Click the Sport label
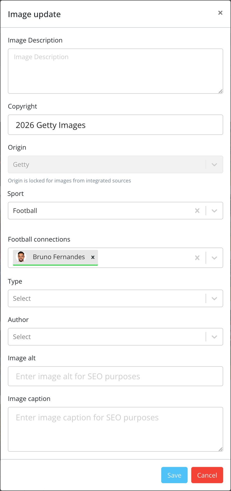The image size is (231, 491). (16, 194)
